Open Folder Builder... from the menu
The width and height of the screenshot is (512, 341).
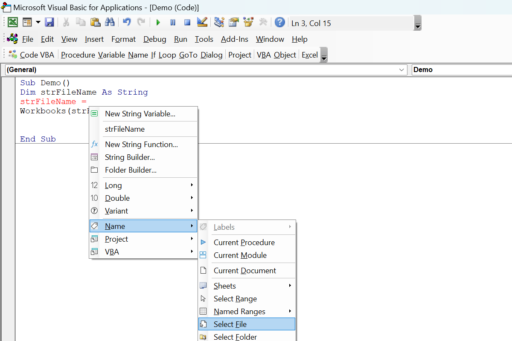click(143, 170)
